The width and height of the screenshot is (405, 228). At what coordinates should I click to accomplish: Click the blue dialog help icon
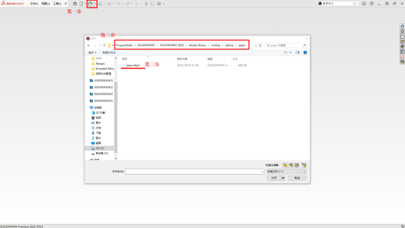click(x=305, y=52)
